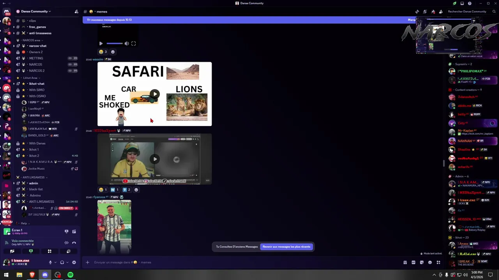Open notification settings bell in channel header
Viewport: 499px width, 280px height.
pos(425,12)
